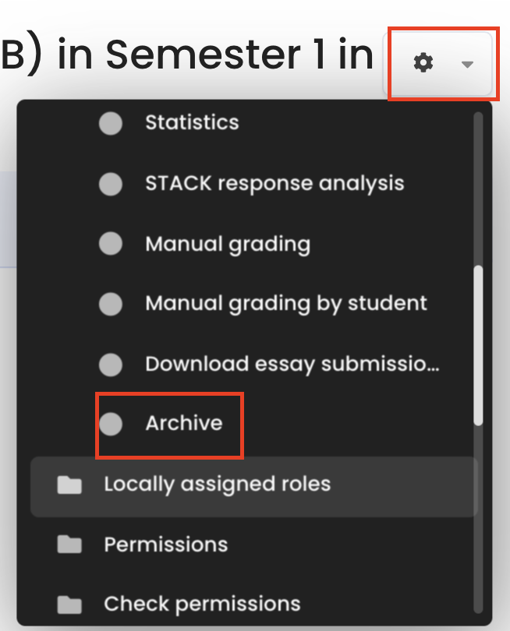Open the Check permissions entry
Viewport: 510px width, 631px height.
202,605
